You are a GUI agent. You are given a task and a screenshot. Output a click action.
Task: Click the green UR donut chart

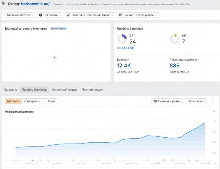175,39
